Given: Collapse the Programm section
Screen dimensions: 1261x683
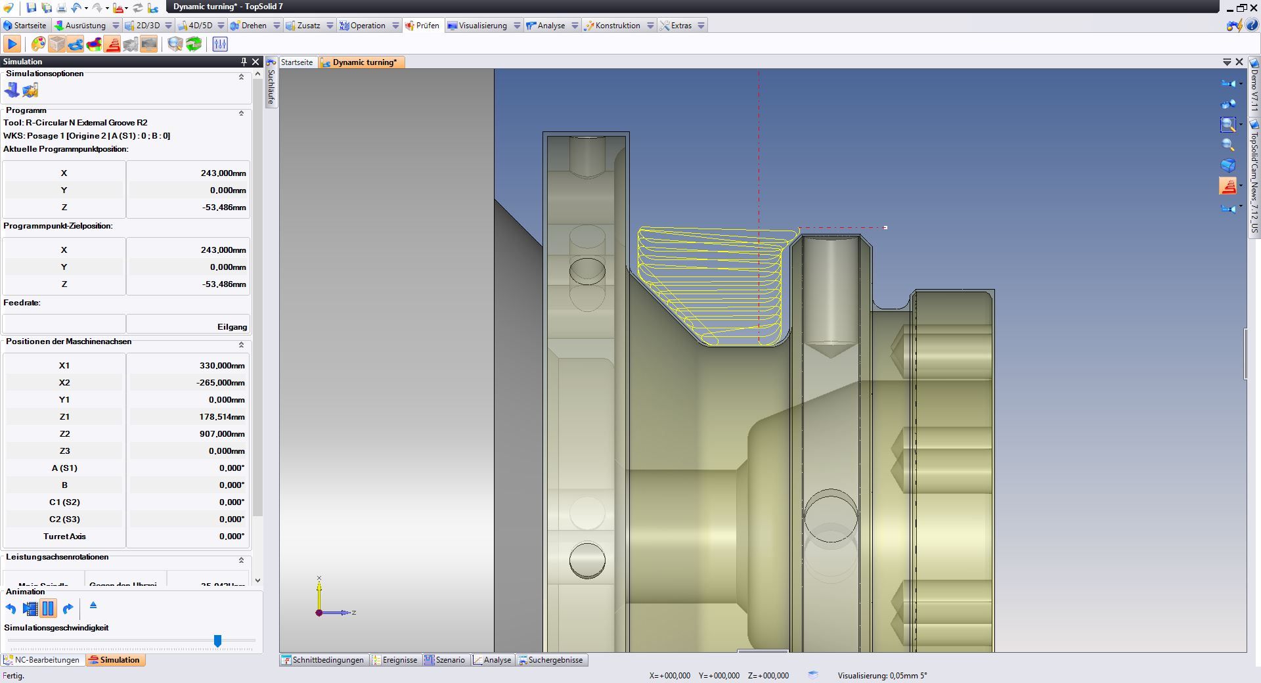Looking at the screenshot, I should [241, 113].
